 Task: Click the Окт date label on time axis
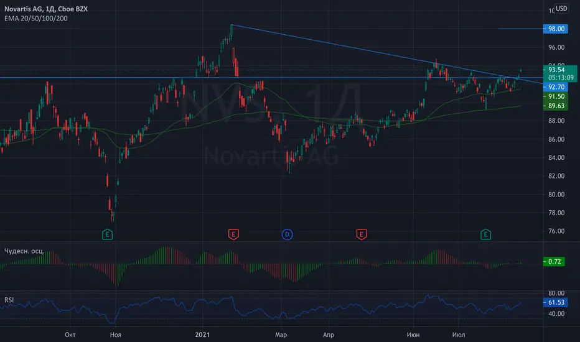pyautogui.click(x=70, y=335)
